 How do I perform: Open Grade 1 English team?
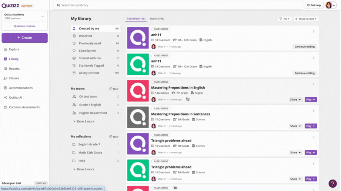pos(96,105)
